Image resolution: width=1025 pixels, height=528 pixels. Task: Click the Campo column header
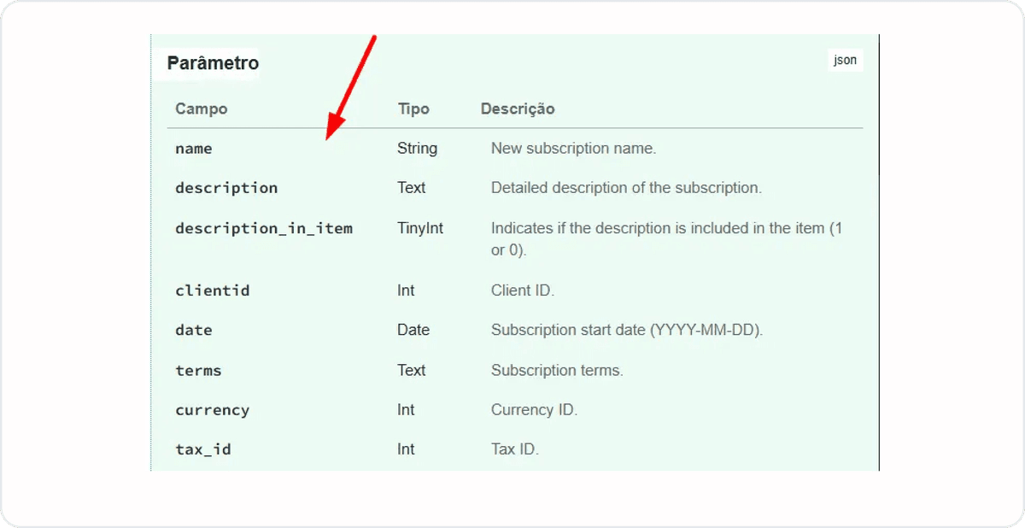pyautogui.click(x=202, y=109)
